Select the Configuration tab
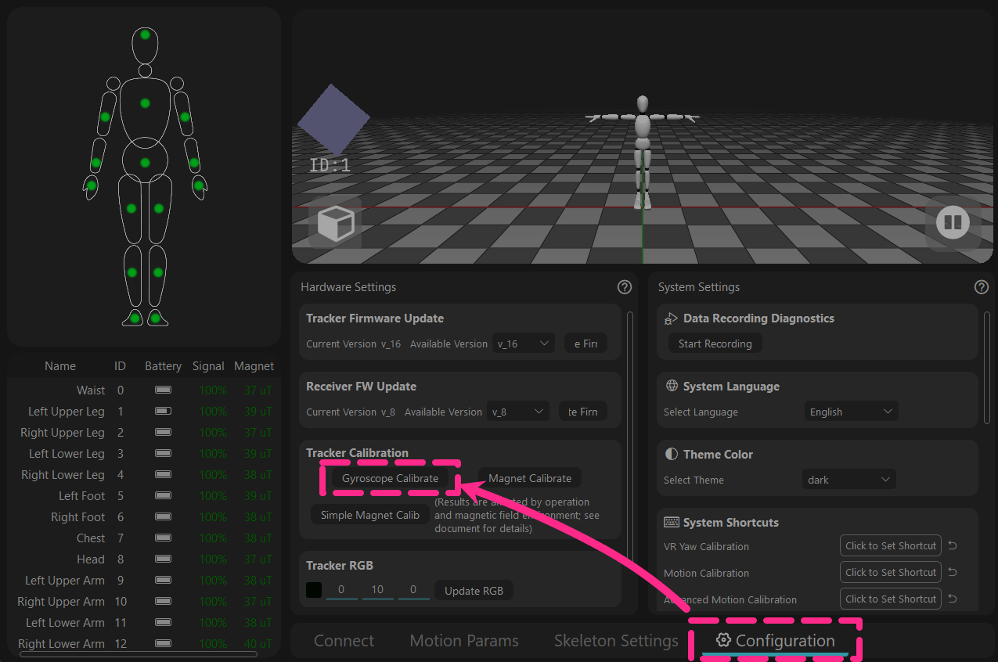Viewport: 998px width, 662px height. [775, 640]
